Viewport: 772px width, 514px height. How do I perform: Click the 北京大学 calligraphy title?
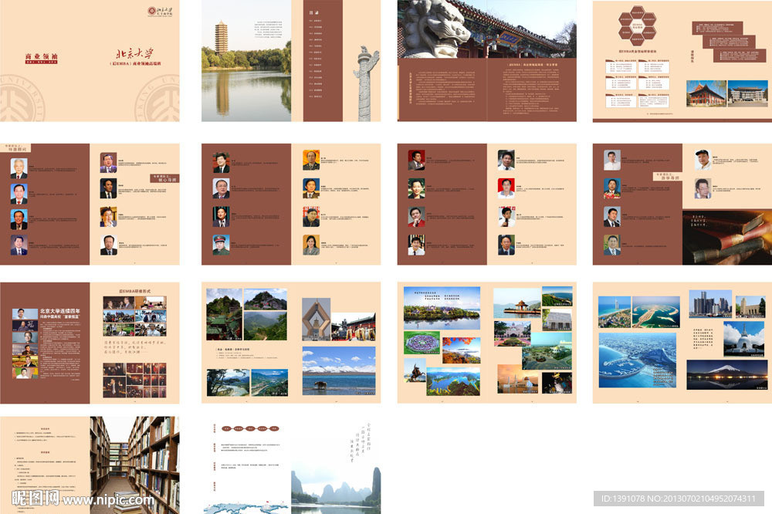[138, 55]
